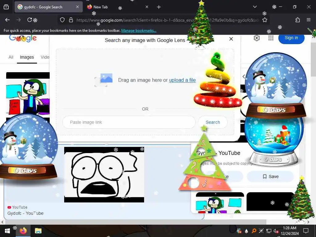Image resolution: width=316 pixels, height=237 pixels.
Task: Click the Gydofc - YouTube result title
Action: pyautogui.click(x=25, y=213)
